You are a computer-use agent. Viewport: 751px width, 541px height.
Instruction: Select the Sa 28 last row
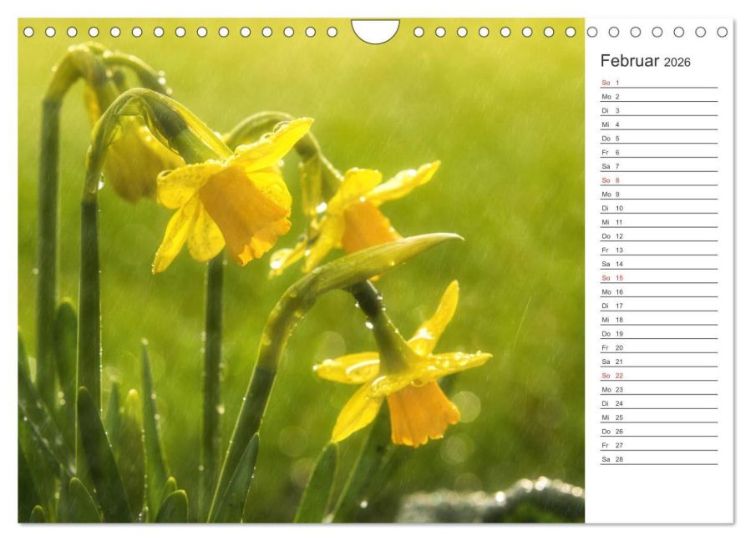(658, 460)
